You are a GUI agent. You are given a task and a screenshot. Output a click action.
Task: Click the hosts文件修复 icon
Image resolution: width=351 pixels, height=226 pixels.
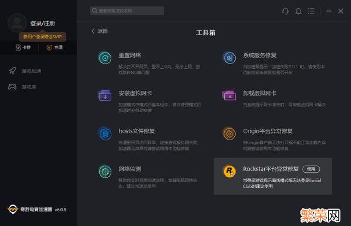click(105, 134)
